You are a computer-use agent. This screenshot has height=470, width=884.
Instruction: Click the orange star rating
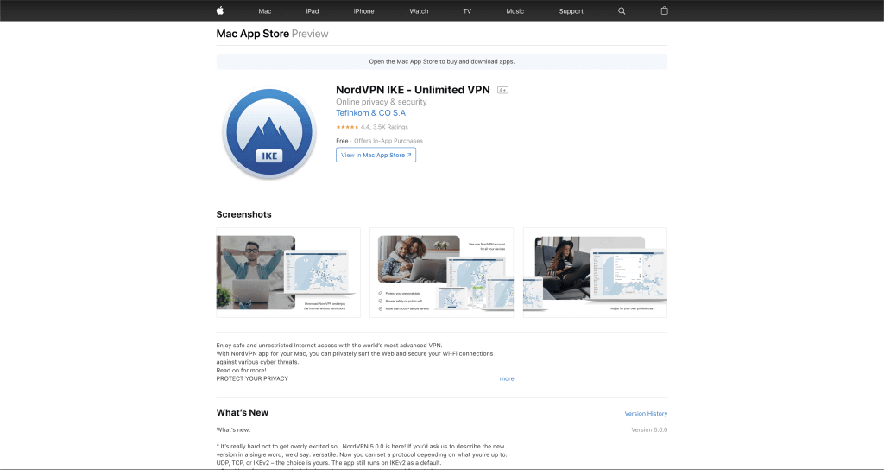point(347,127)
